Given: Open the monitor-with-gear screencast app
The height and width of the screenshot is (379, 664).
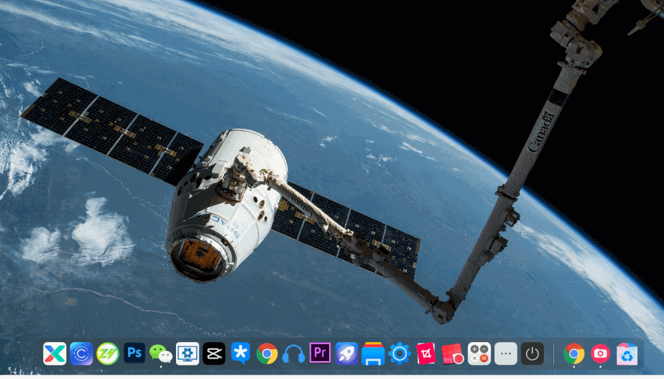Looking at the screenshot, I should [x=187, y=354].
